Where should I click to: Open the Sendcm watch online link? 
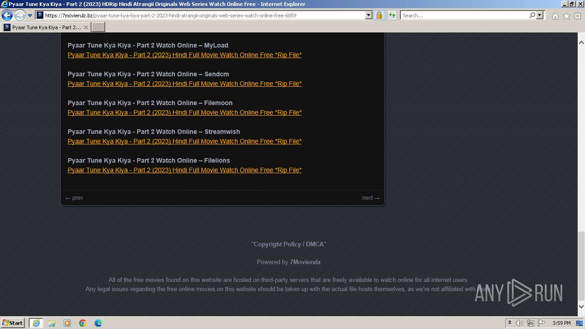pyautogui.click(x=185, y=84)
